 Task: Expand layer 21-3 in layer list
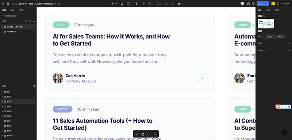tap(2, 102)
